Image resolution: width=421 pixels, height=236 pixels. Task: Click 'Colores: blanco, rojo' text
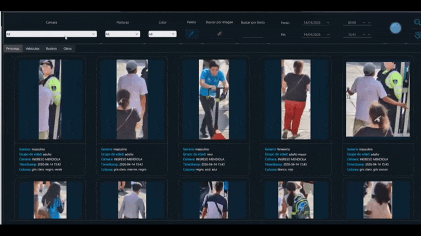pyautogui.click(x=279, y=170)
